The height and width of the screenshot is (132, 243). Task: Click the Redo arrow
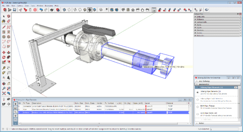(x=46, y=10)
